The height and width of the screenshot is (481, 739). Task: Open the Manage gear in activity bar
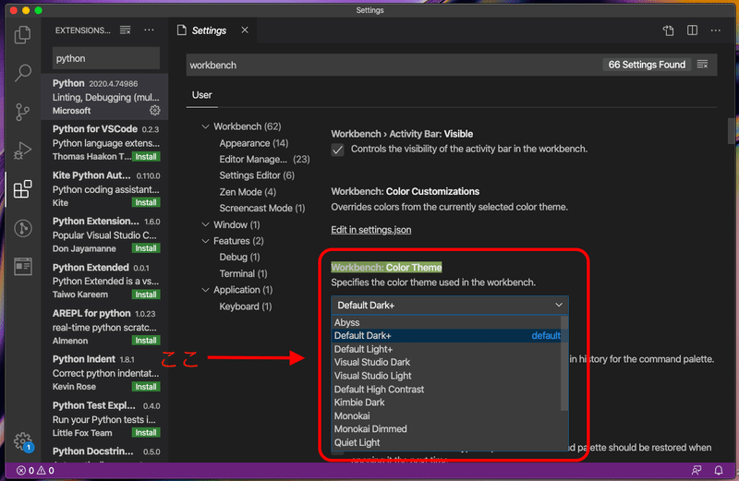(x=22, y=442)
